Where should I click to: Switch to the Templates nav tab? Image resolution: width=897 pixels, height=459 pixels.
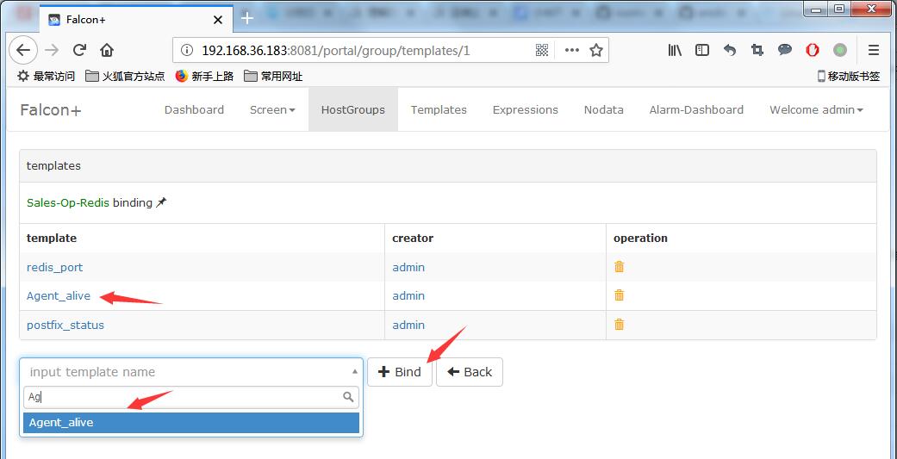tap(439, 109)
